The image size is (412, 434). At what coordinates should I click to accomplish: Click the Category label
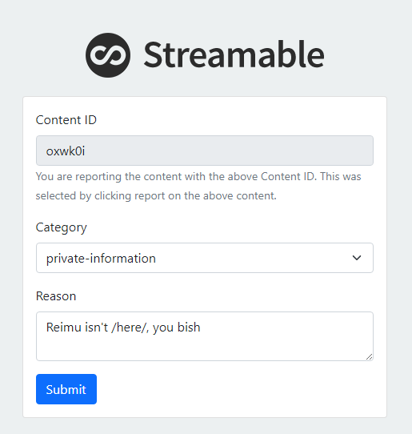[x=61, y=227]
